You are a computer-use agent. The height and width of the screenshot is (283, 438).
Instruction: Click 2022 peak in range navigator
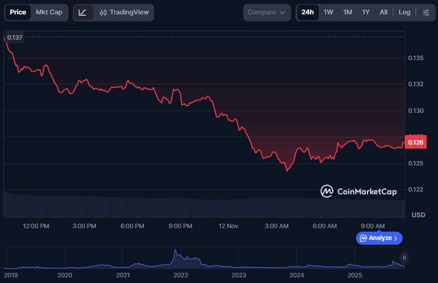pos(175,253)
